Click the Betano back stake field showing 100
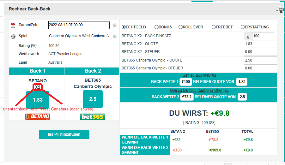 [x=263, y=36]
